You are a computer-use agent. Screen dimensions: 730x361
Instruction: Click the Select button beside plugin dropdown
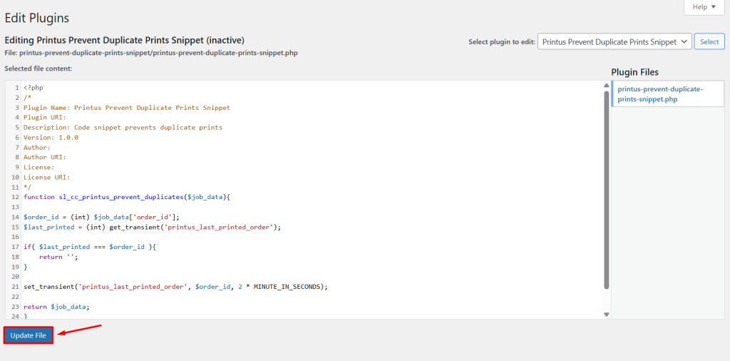click(709, 42)
